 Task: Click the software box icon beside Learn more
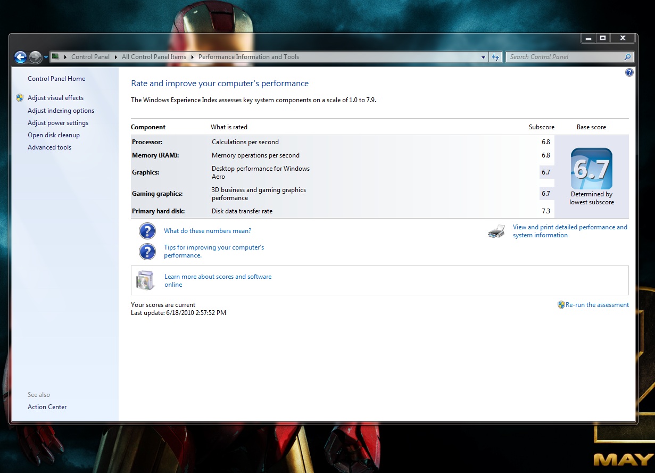[145, 280]
